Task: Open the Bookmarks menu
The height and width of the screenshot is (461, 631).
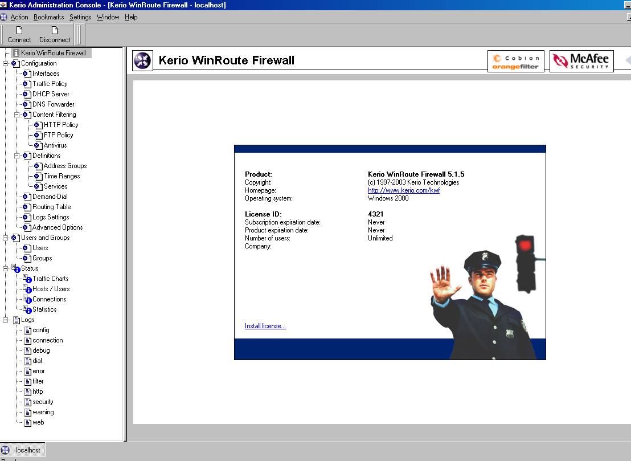Action: click(49, 17)
